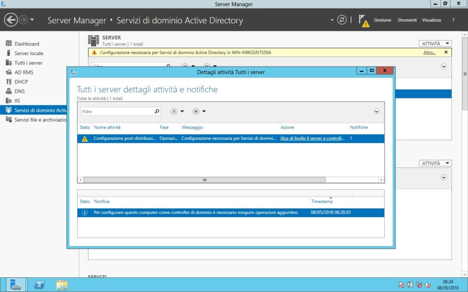Click the info icon on the notification row
The width and height of the screenshot is (468, 292).
tap(85, 213)
